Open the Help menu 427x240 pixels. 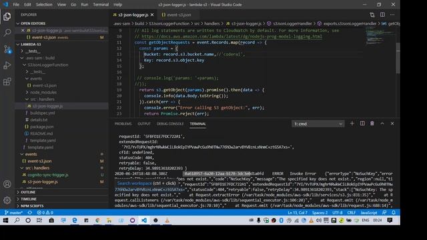pyautogui.click(x=117, y=5)
